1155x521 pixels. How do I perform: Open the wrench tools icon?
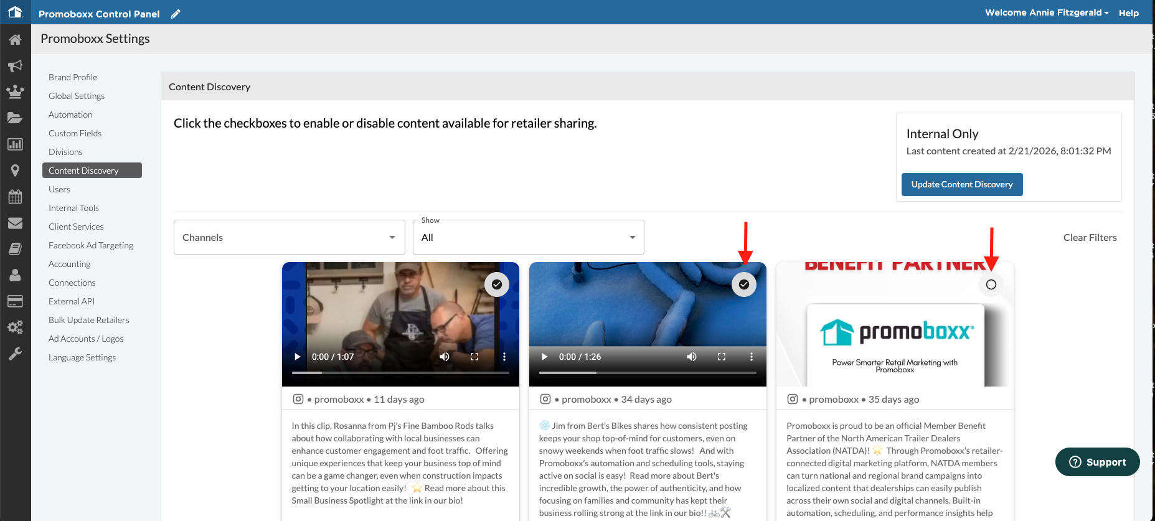click(15, 354)
